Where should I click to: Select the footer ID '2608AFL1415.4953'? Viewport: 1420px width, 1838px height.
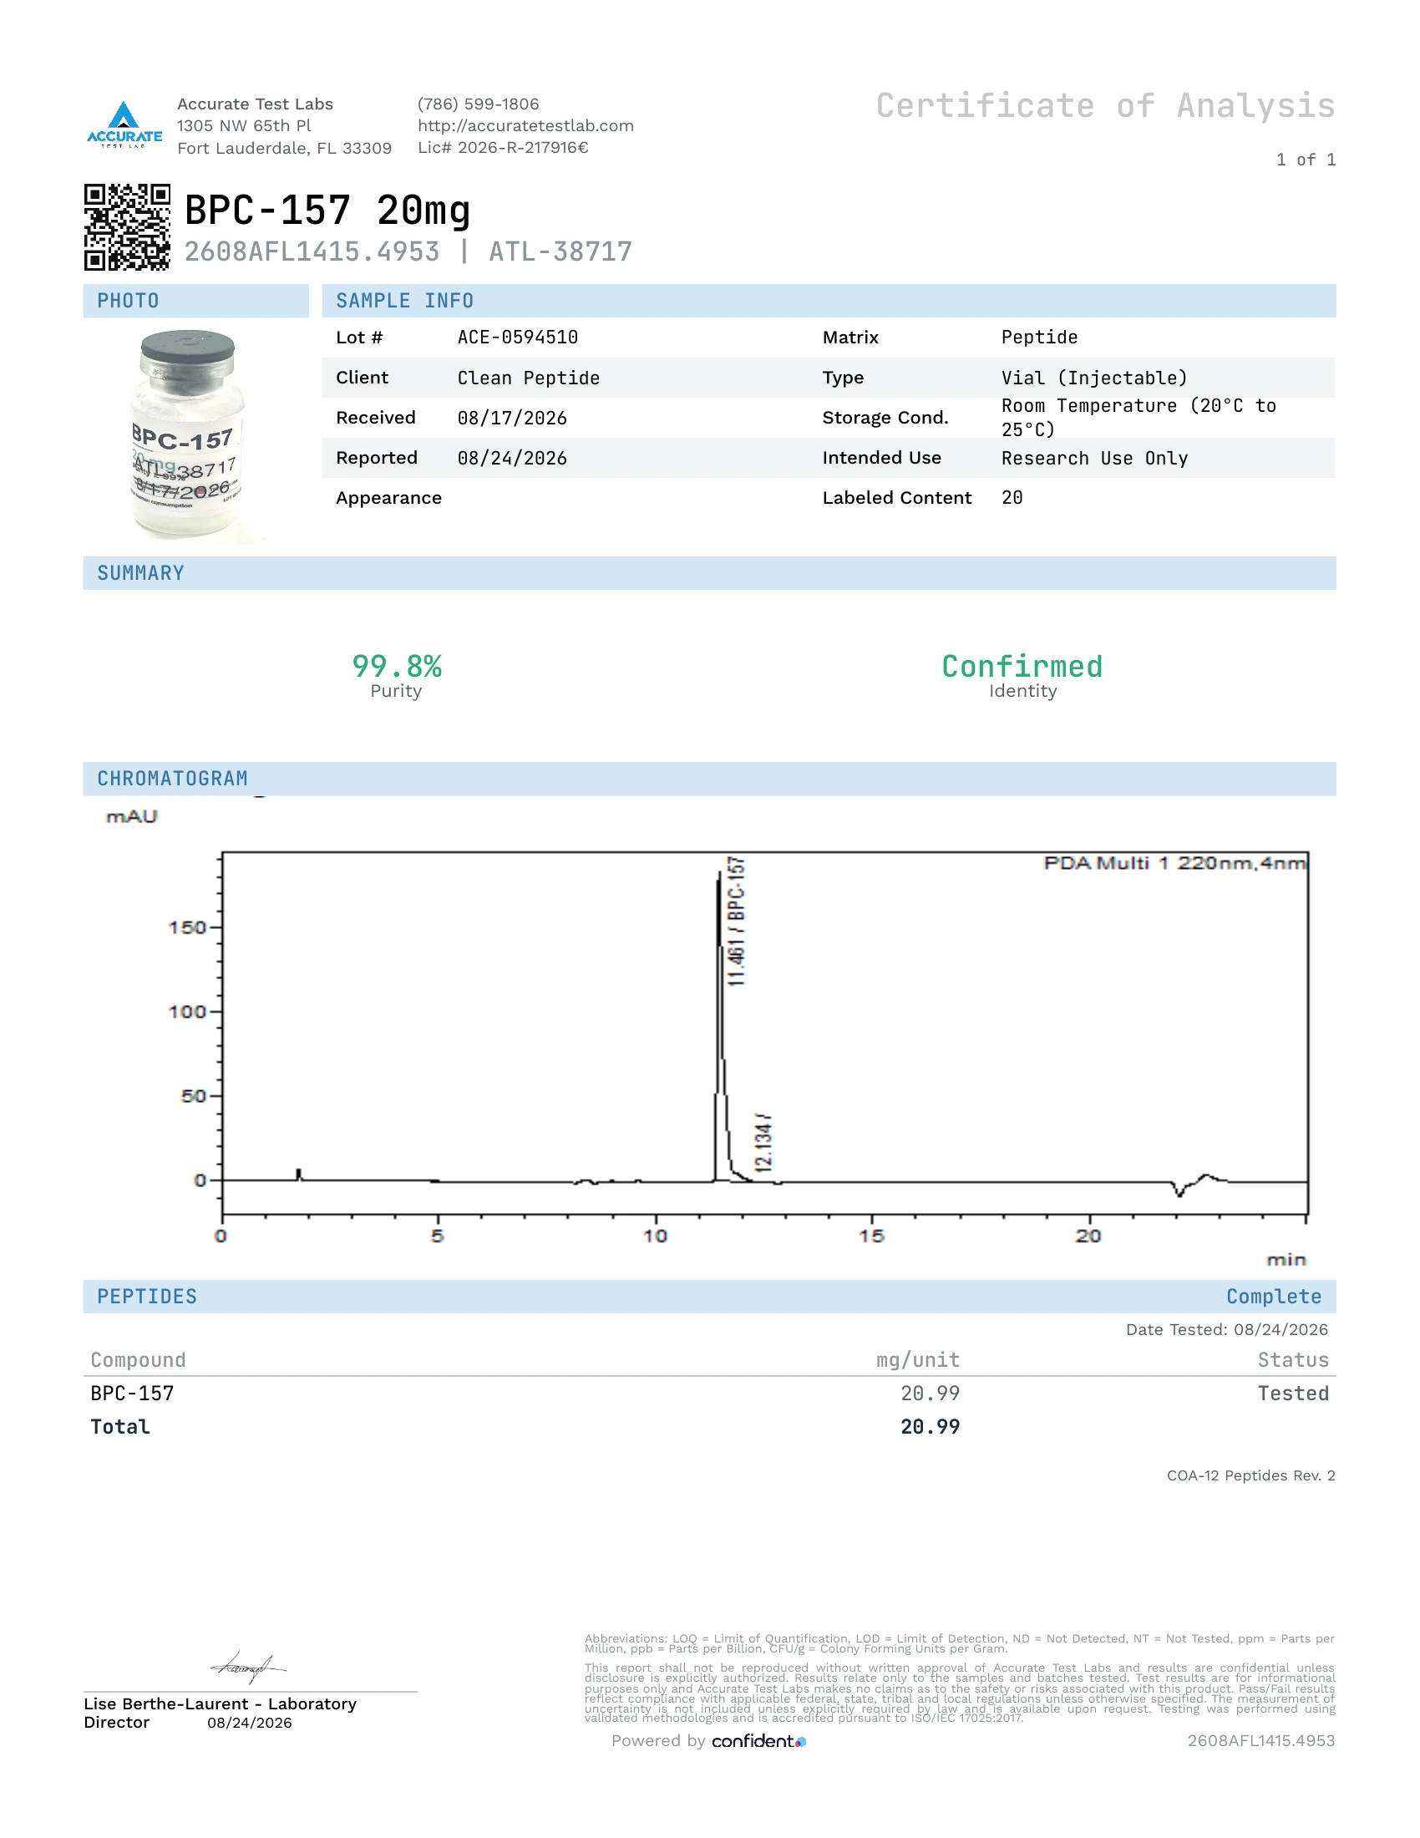1261,1740
